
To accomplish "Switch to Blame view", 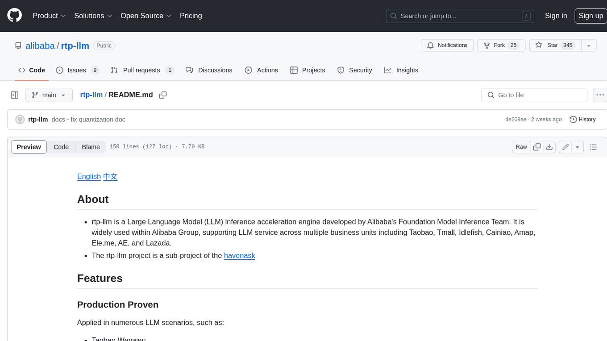I will coord(91,147).
